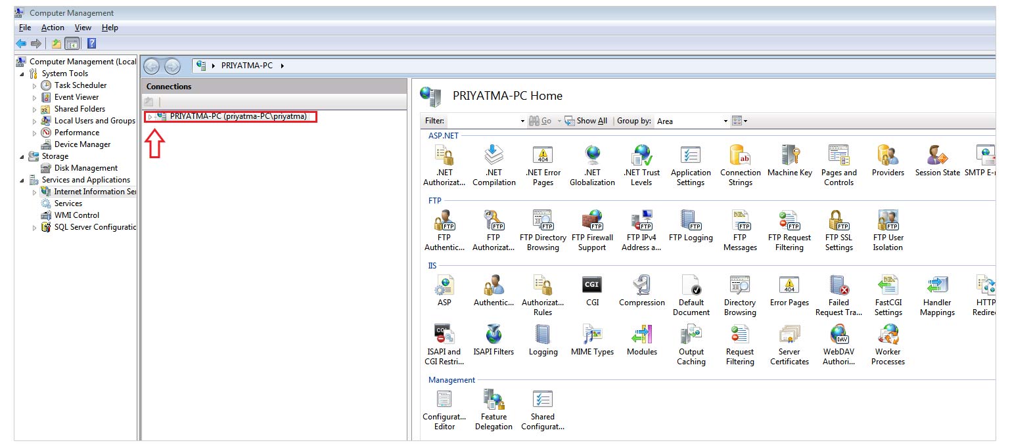Open the Compression feature
Image resolution: width=1010 pixels, height=447 pixels.
641,291
